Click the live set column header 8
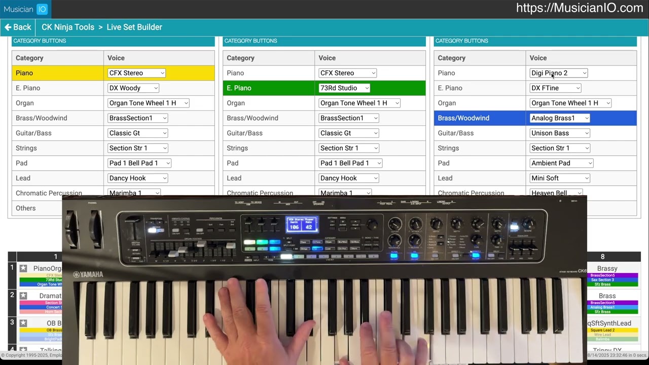The image size is (649, 365). coord(602,257)
